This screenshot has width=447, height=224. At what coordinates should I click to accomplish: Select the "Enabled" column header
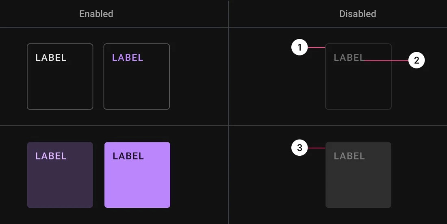96,14
